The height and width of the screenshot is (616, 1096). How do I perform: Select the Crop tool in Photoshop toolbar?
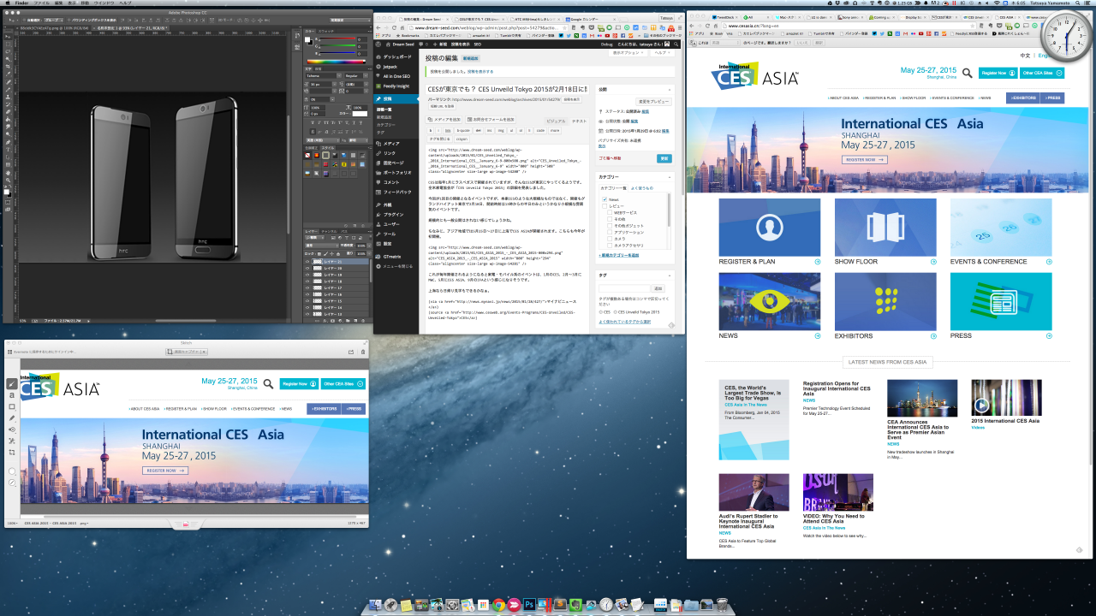[8, 67]
